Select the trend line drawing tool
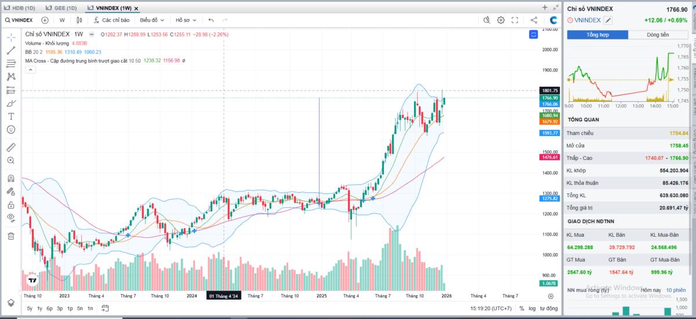The image size is (696, 319). [x=10, y=50]
